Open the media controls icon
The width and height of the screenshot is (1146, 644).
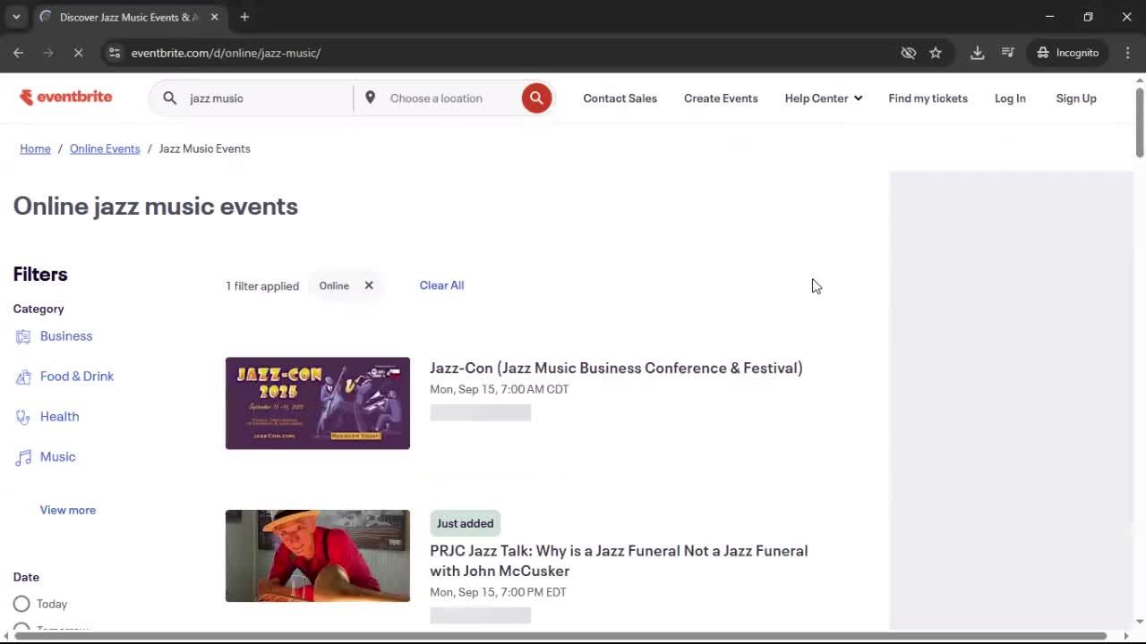coord(1008,53)
